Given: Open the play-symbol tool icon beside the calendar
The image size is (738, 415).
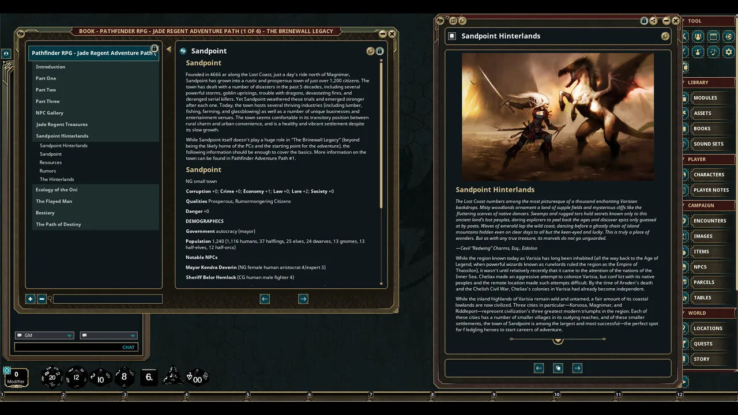Looking at the screenshot, I should click(729, 36).
